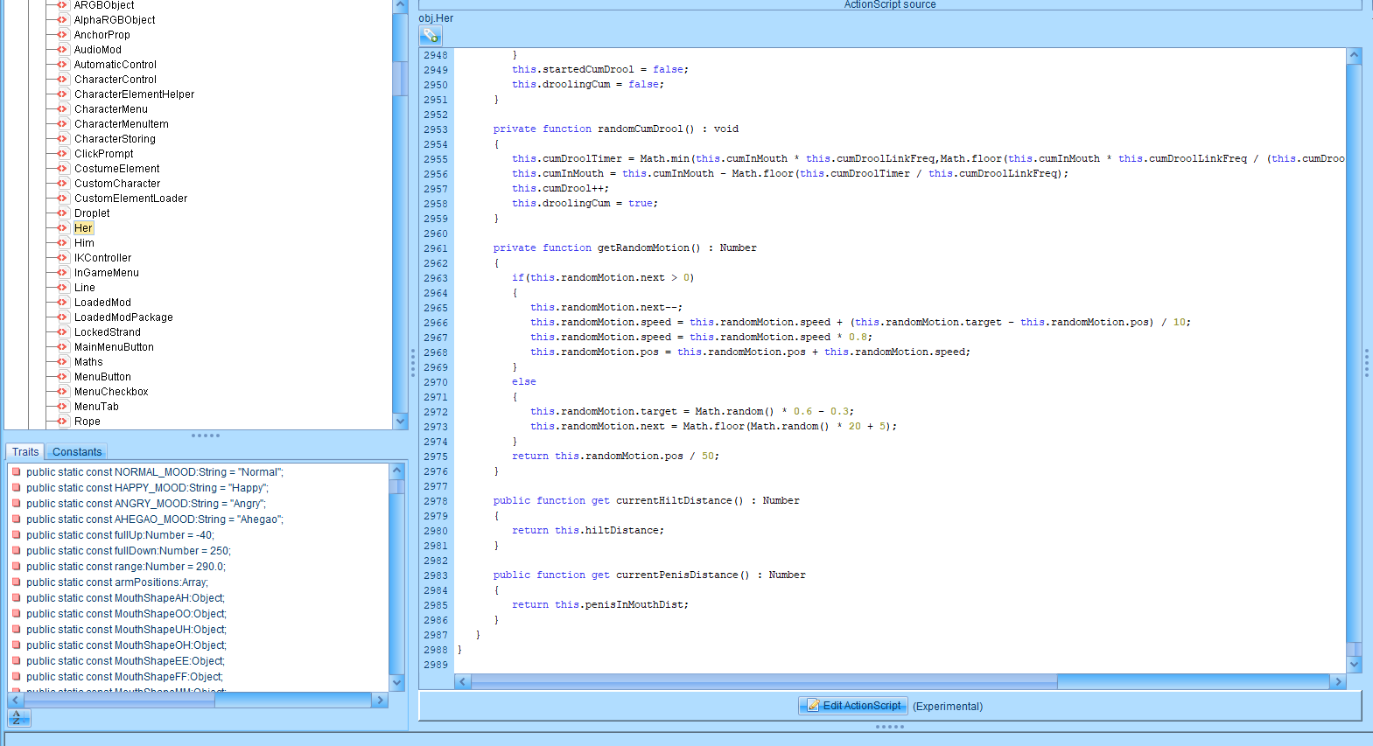The image size is (1373, 746).
Task: Click the IKController class icon
Action: tap(62, 258)
